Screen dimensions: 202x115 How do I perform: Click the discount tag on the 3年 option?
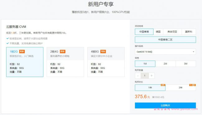click(x=192, y=85)
